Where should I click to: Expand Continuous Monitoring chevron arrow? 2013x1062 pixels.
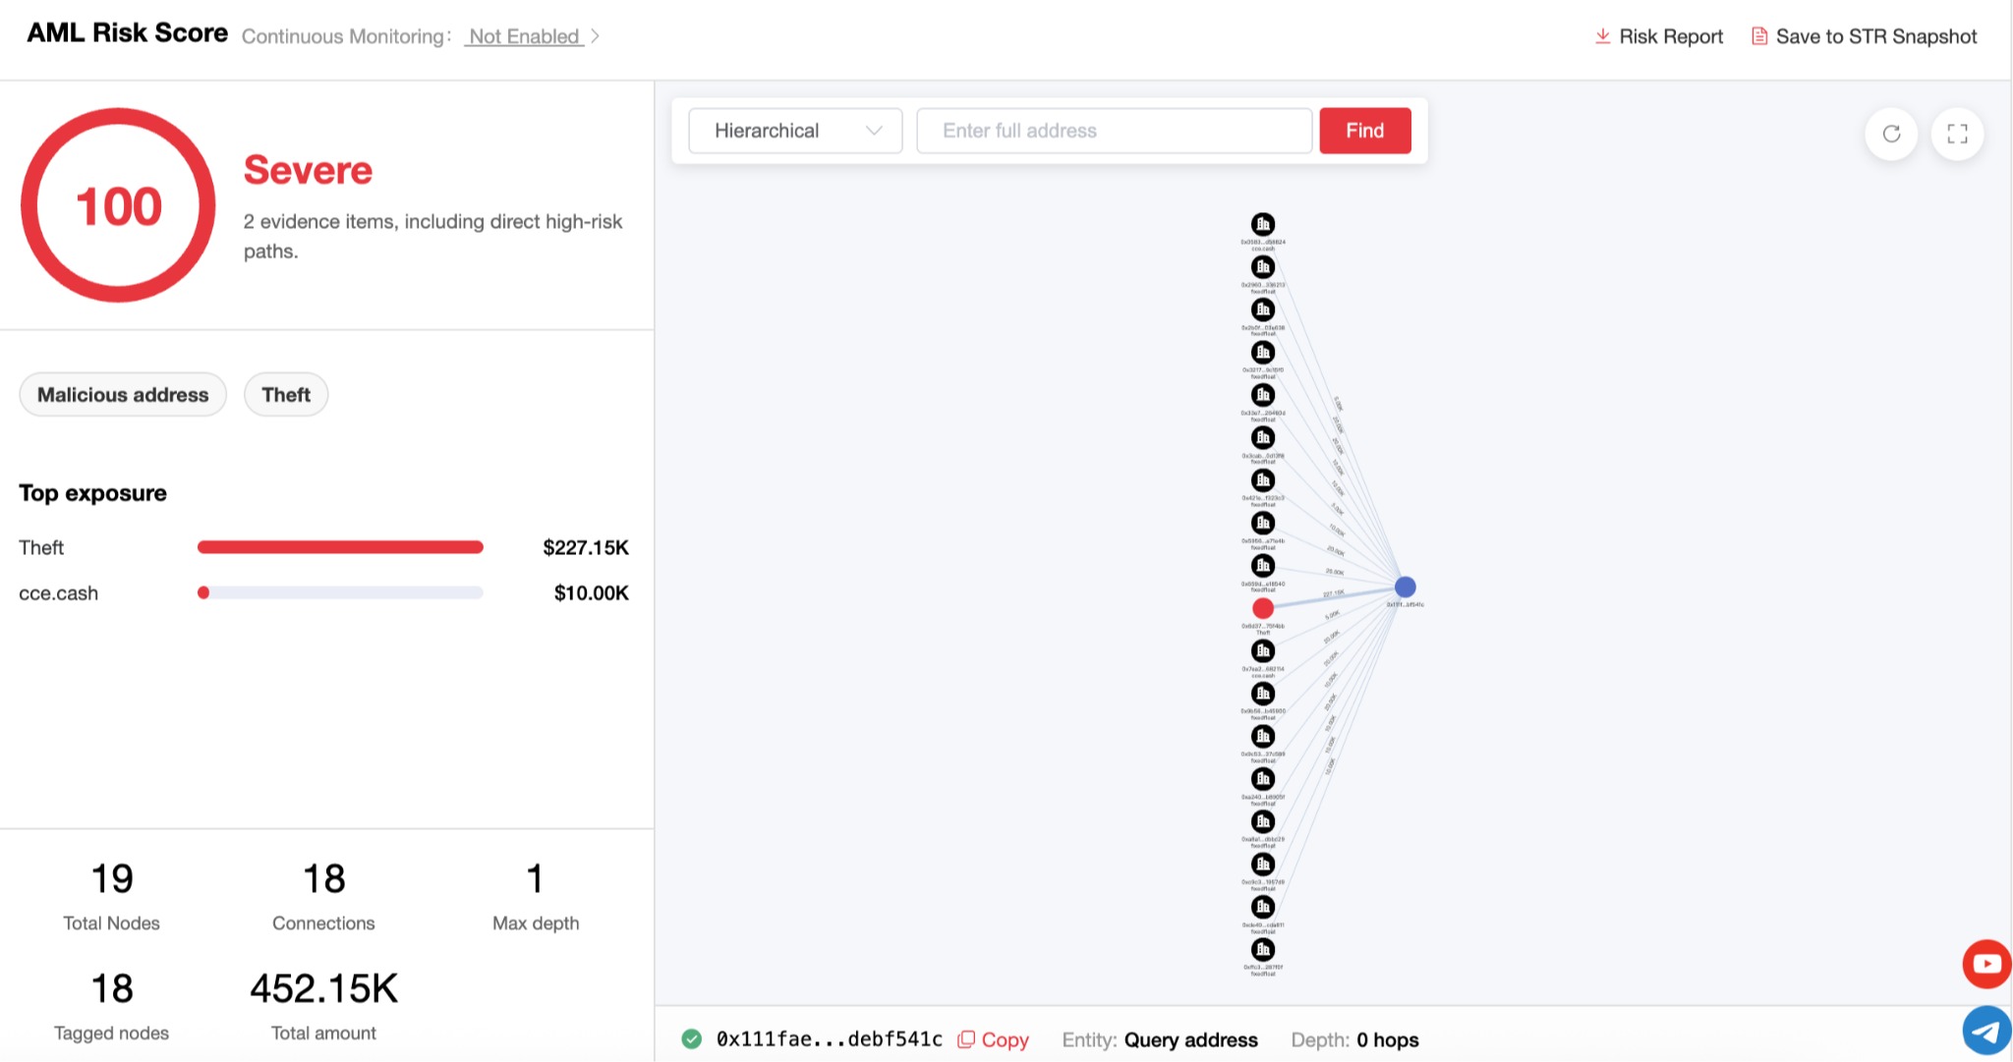click(595, 36)
